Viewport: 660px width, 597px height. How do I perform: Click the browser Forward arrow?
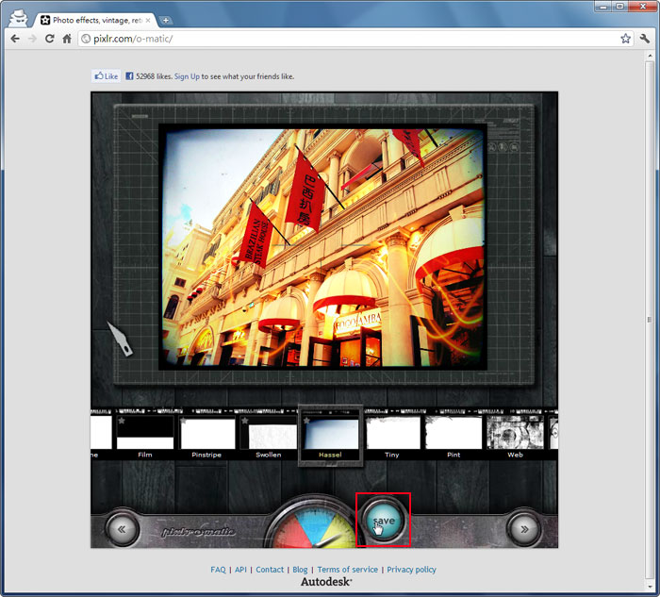click(x=32, y=39)
